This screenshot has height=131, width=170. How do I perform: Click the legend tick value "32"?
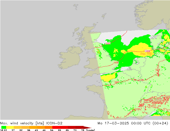pyautogui.click(x=21, y=130)
